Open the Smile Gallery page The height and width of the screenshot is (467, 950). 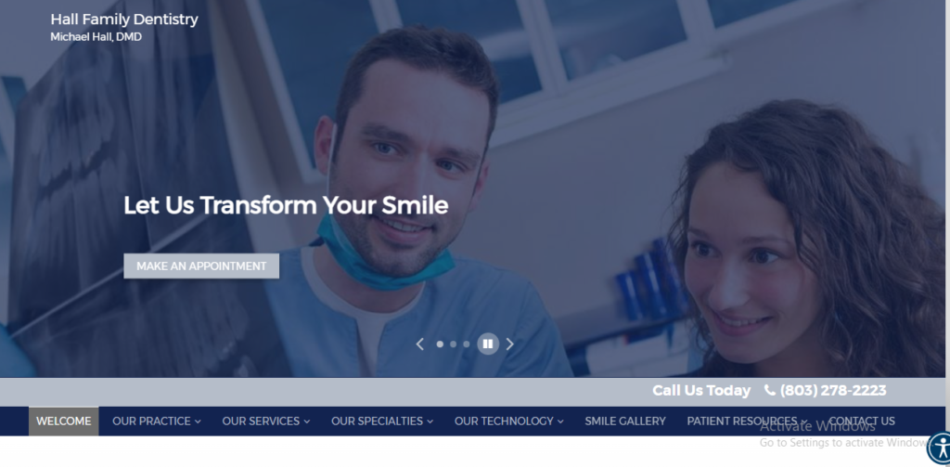click(625, 421)
